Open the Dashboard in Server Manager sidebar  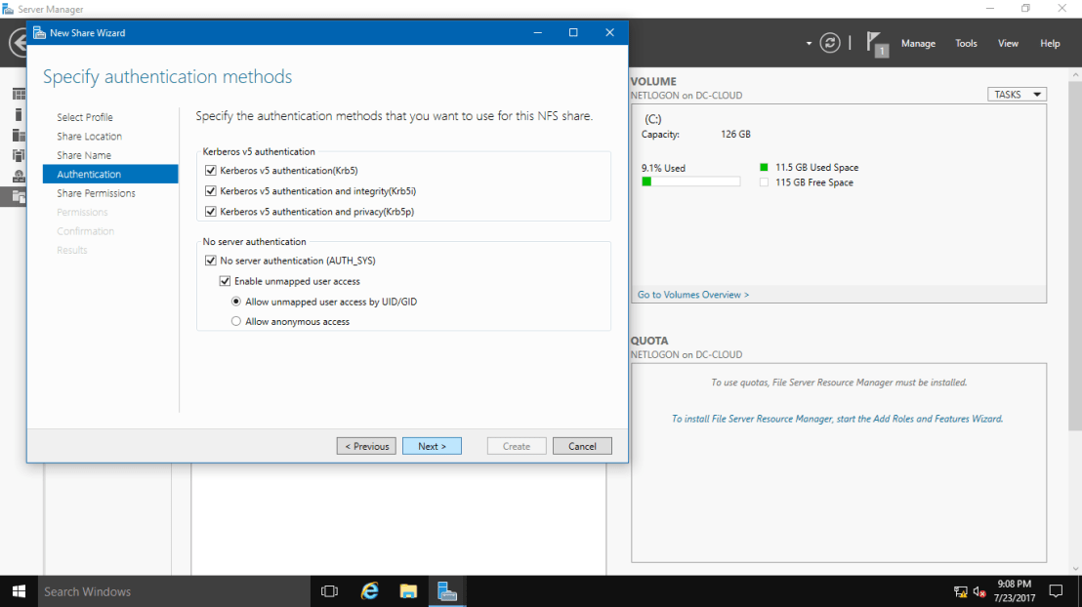(17, 93)
